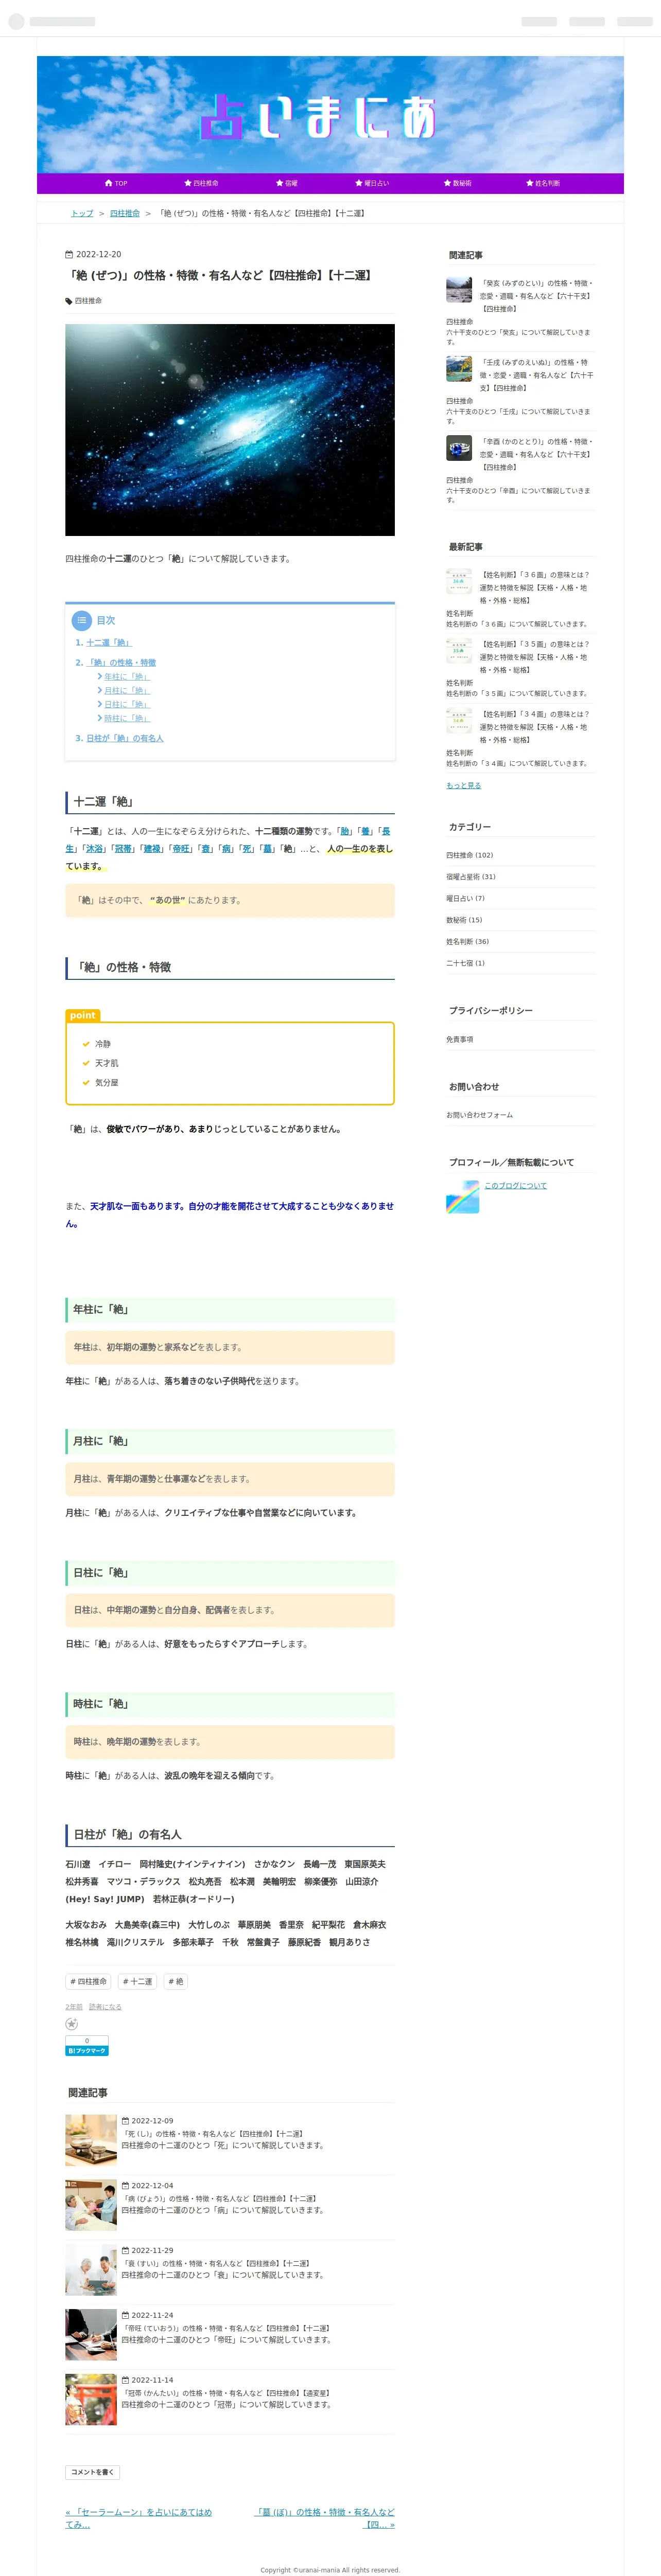
Task: Open the TOP menu item
Action: 116,183
